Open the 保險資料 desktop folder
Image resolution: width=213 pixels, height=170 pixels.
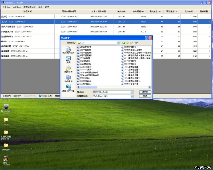click(6, 147)
